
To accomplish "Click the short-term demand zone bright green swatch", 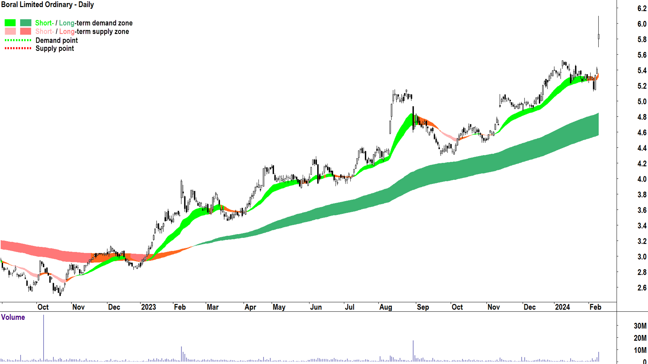I will pos(10,23).
